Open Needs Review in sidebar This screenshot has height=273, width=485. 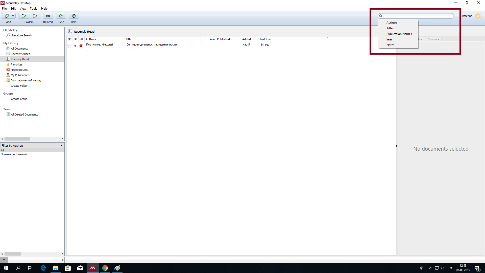19,70
